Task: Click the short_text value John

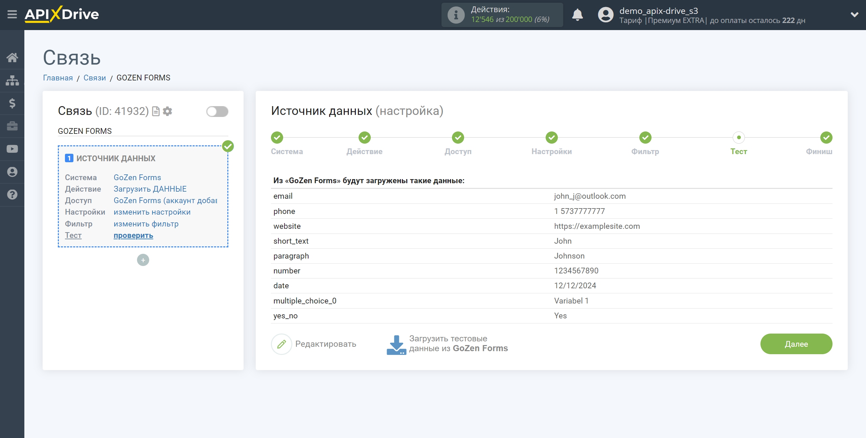Action: [x=563, y=241]
